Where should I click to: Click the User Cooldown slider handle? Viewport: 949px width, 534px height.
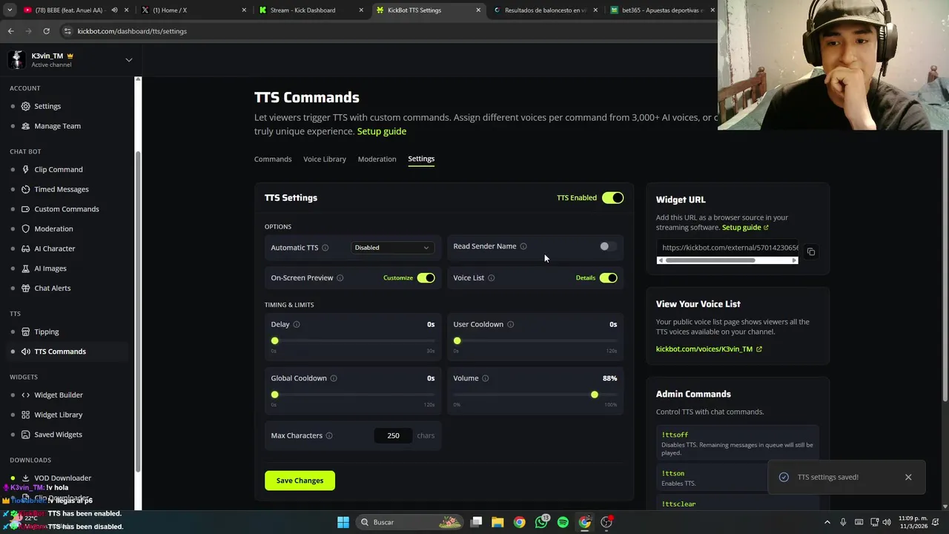457,341
